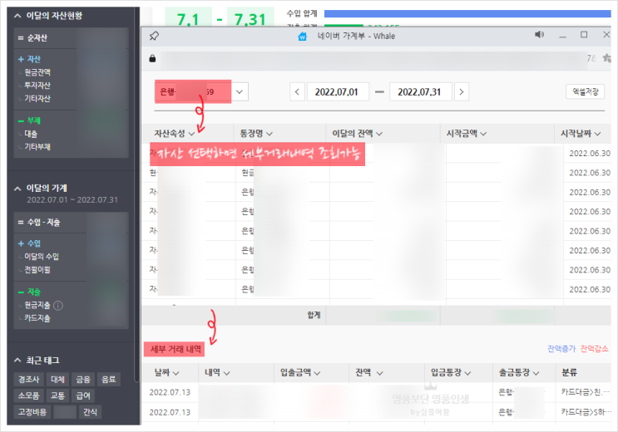Go to next month with right arrow
Image resolution: width=618 pixels, height=432 pixels.
[x=462, y=92]
